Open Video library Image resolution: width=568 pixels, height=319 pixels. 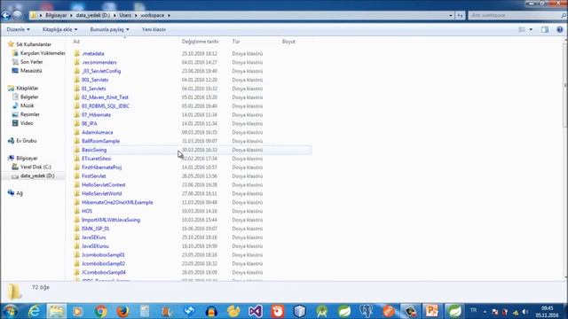point(27,123)
